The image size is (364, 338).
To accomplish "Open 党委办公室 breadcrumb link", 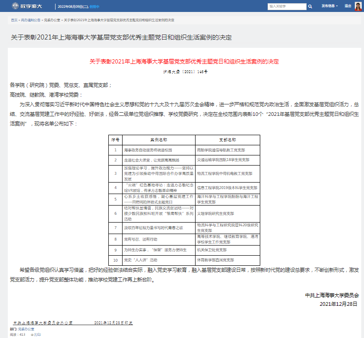I will pyautogui.click(x=52, y=20).
